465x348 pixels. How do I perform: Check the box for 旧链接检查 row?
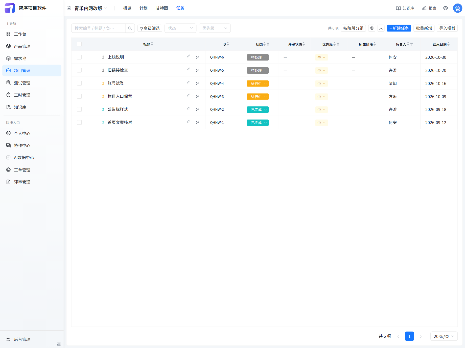click(x=79, y=70)
